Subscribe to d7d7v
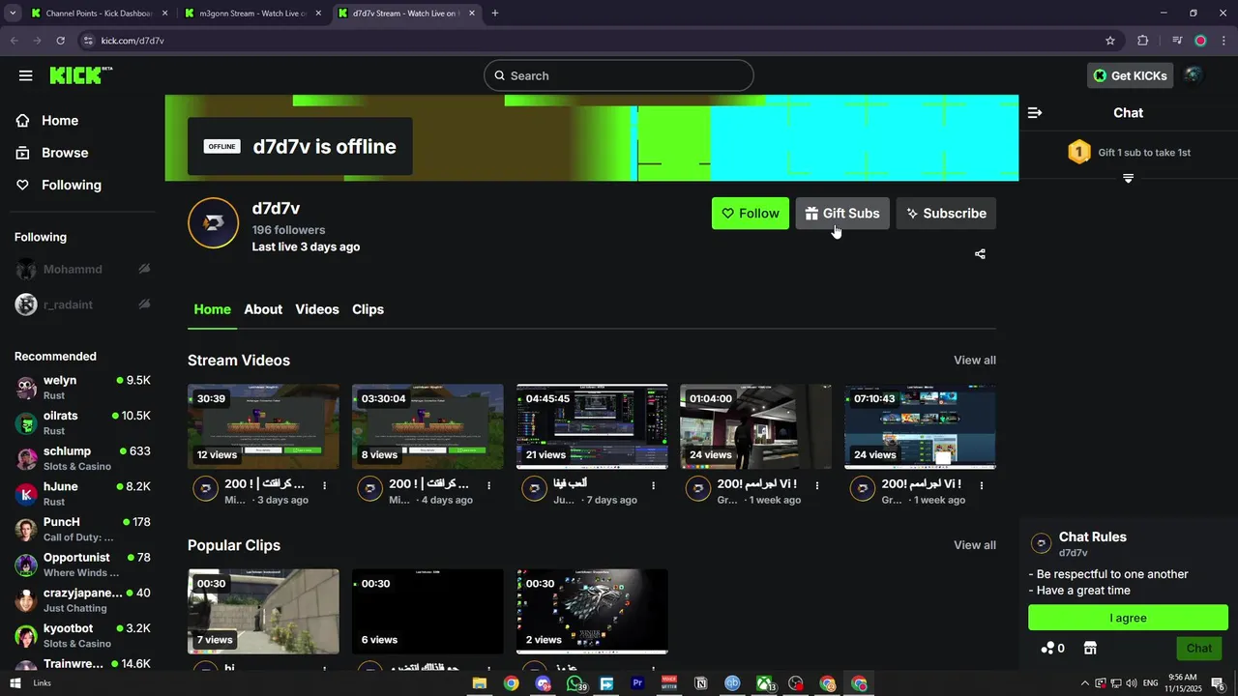Image resolution: width=1238 pixels, height=696 pixels. tap(946, 214)
